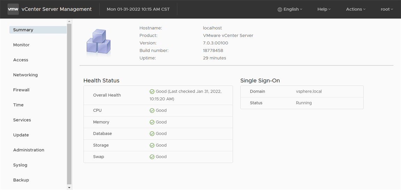The height and width of the screenshot is (190, 401).
Task: Click the Memory health status check icon
Action: point(152,122)
